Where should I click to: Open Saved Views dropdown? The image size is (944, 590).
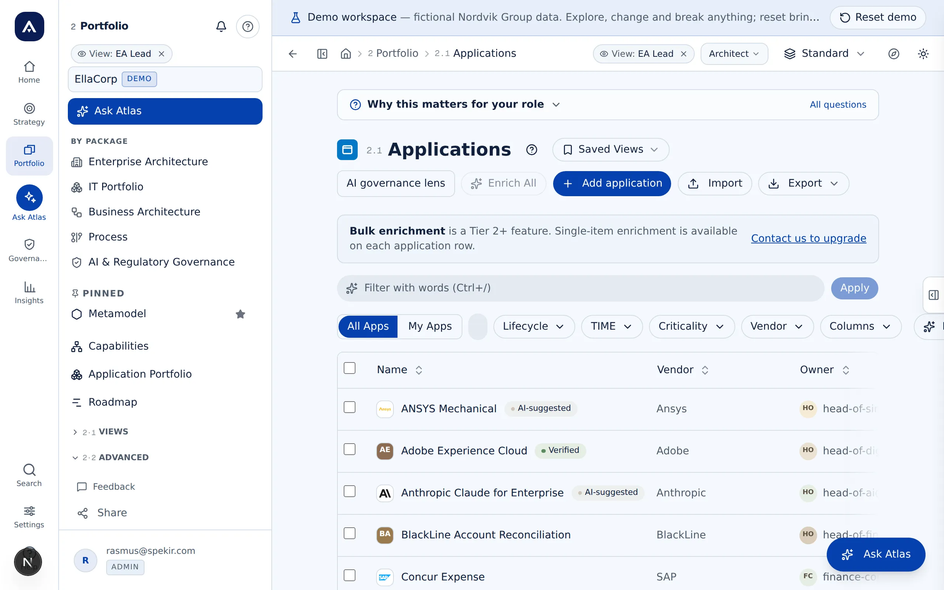tap(611, 149)
